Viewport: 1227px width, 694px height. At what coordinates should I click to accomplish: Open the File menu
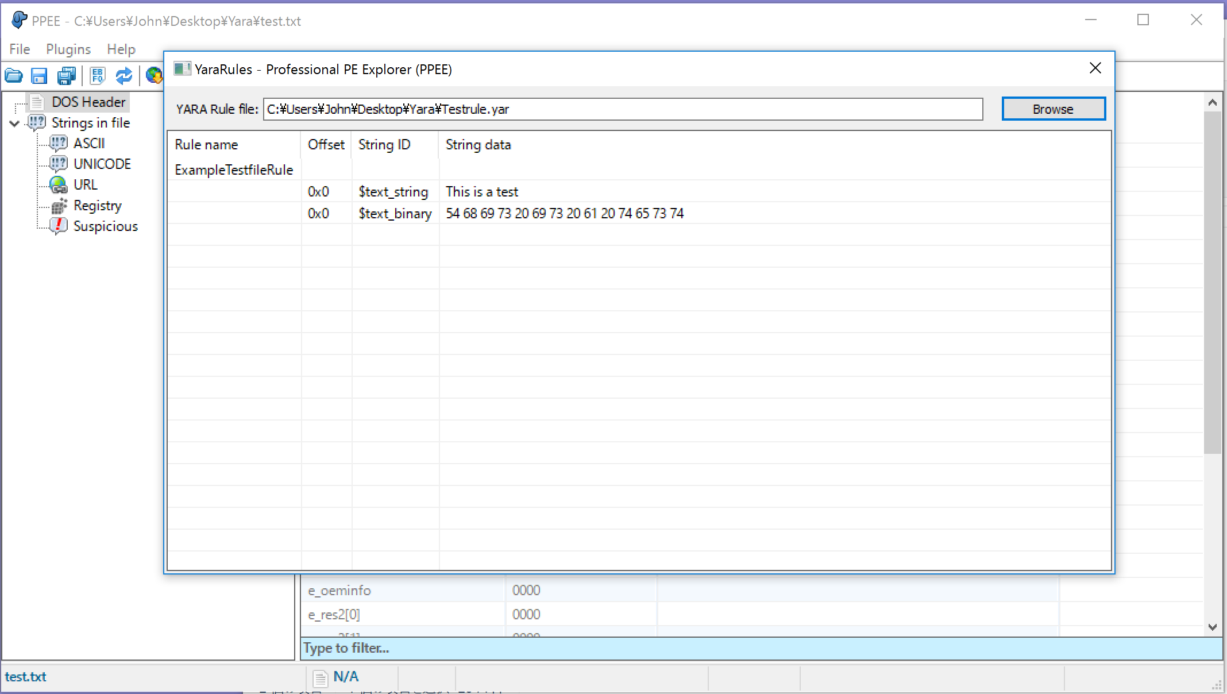tap(19, 49)
